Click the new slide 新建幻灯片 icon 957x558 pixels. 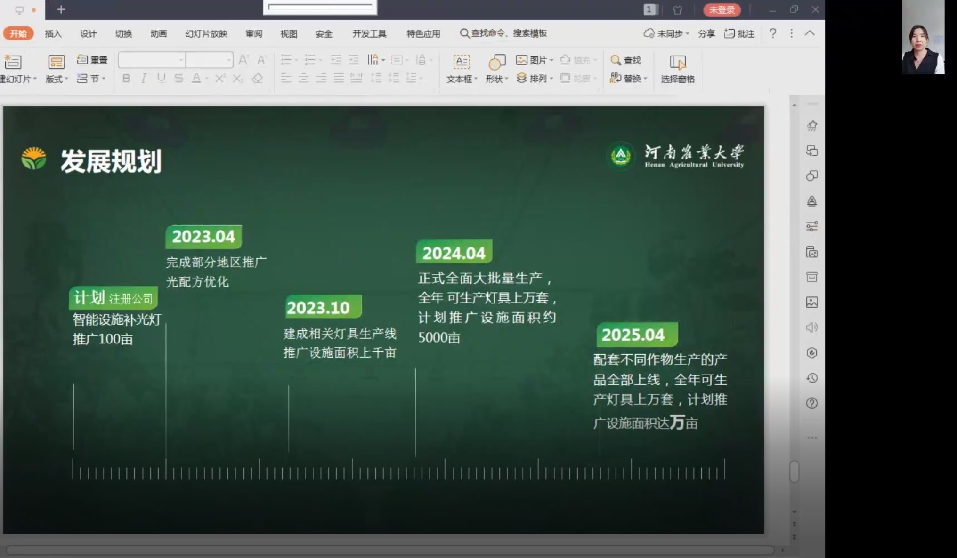[x=13, y=62]
